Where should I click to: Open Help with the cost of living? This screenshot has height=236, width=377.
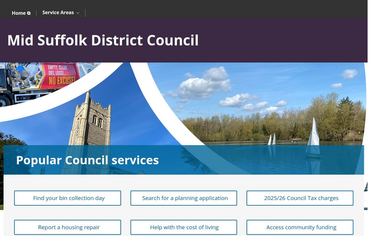coord(184,227)
